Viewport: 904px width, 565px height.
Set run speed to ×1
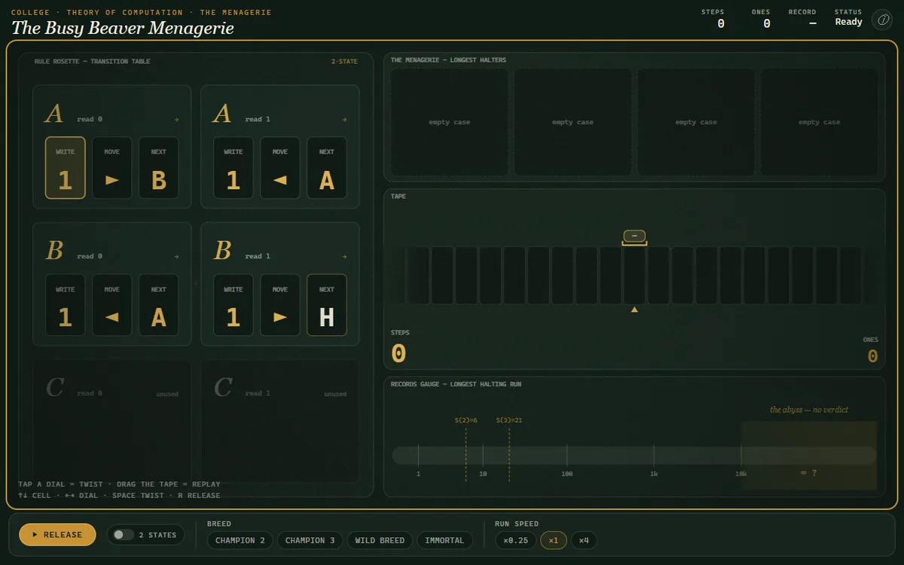coord(554,540)
